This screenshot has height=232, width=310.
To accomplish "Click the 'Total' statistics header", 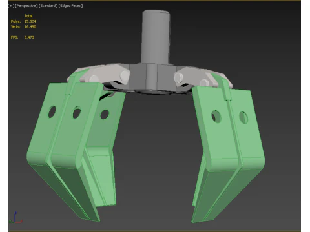I will click(x=28, y=16).
